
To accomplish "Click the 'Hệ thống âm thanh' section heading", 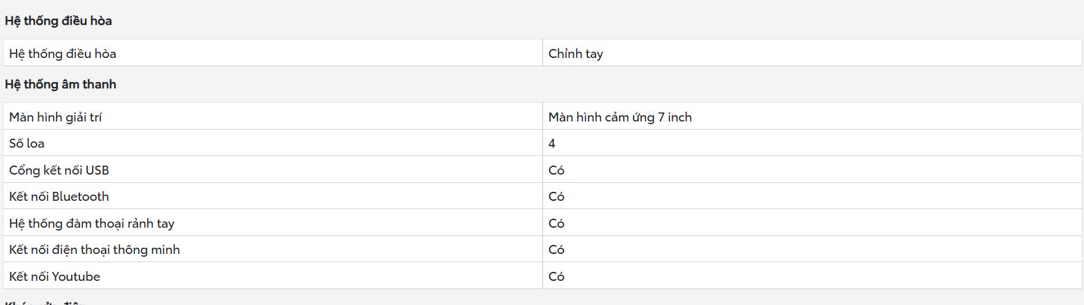I will pos(60,84).
